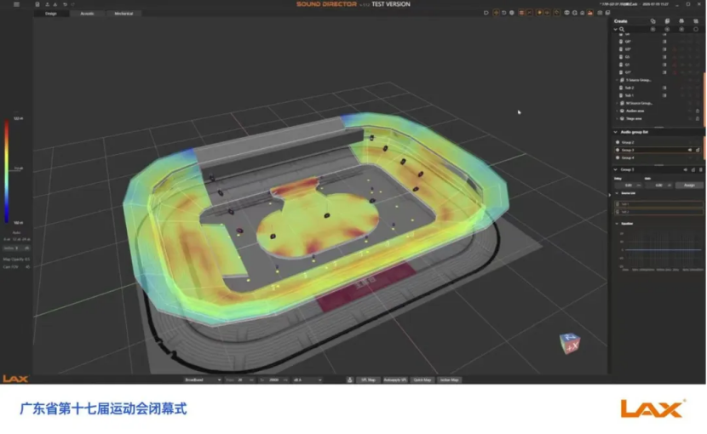The width and height of the screenshot is (707, 434).
Task: Toggle lock on the Stage area row
Action: 698,118
